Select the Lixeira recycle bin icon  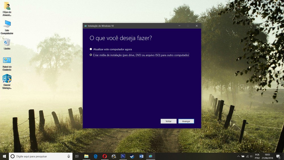tap(7, 44)
